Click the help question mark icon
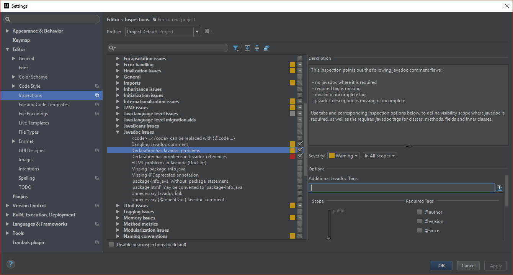Screen dimensions: 513x275 pos(10,264)
